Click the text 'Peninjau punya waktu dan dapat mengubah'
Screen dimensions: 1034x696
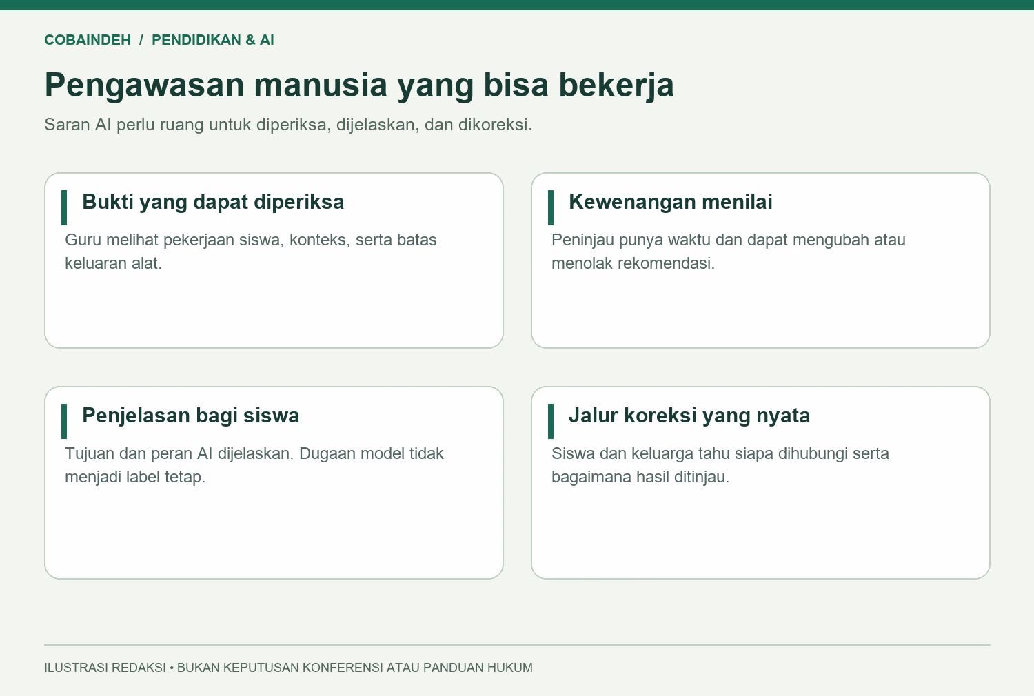pyautogui.click(x=729, y=252)
